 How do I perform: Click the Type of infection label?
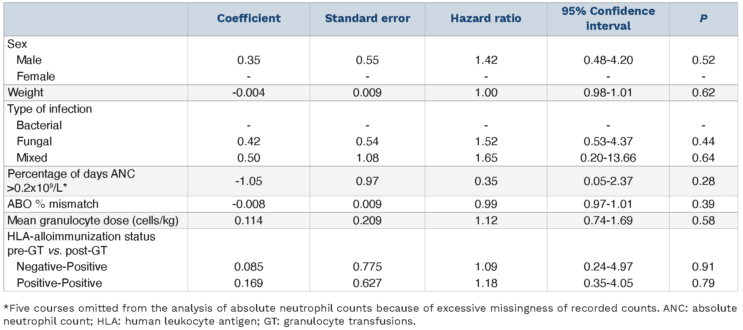click(50, 109)
